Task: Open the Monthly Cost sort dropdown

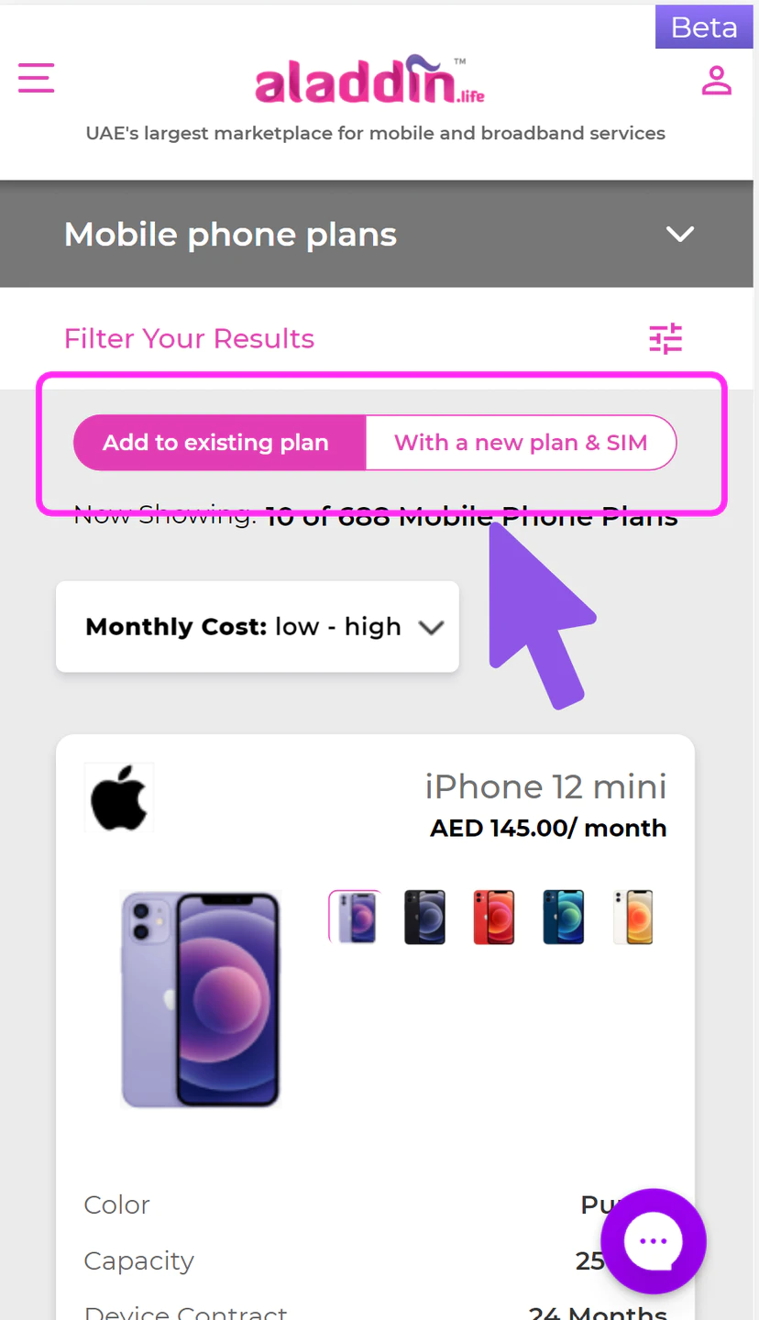Action: click(258, 627)
